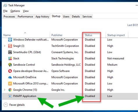Switch to the App history tab
This screenshot has height=112, width=138.
pyautogui.click(x=42, y=17)
